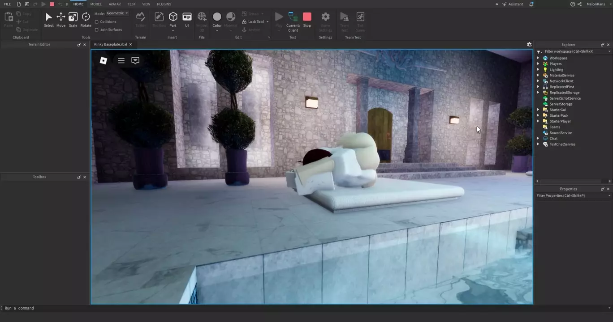Toggle Join Surfaces checkbox
The width and height of the screenshot is (613, 322).
click(x=97, y=30)
